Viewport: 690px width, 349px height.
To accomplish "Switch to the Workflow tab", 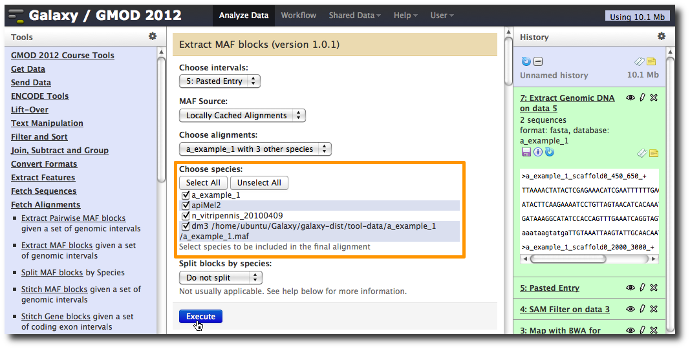I will click(298, 16).
